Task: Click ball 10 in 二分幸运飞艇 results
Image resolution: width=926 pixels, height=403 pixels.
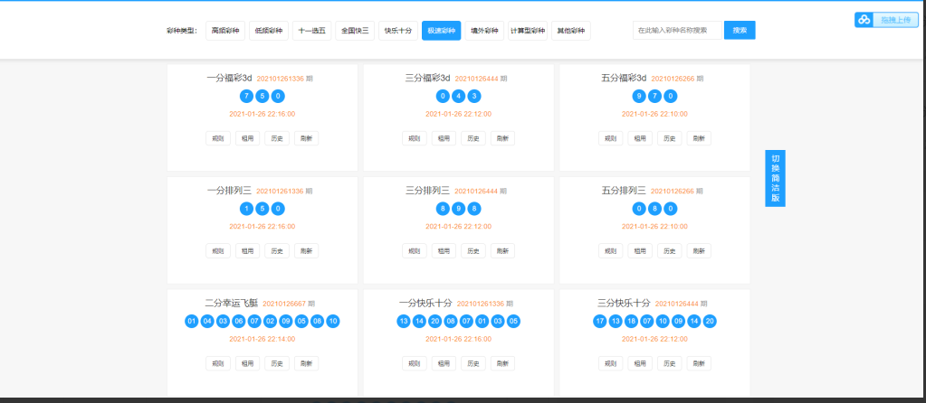Action: coord(333,321)
